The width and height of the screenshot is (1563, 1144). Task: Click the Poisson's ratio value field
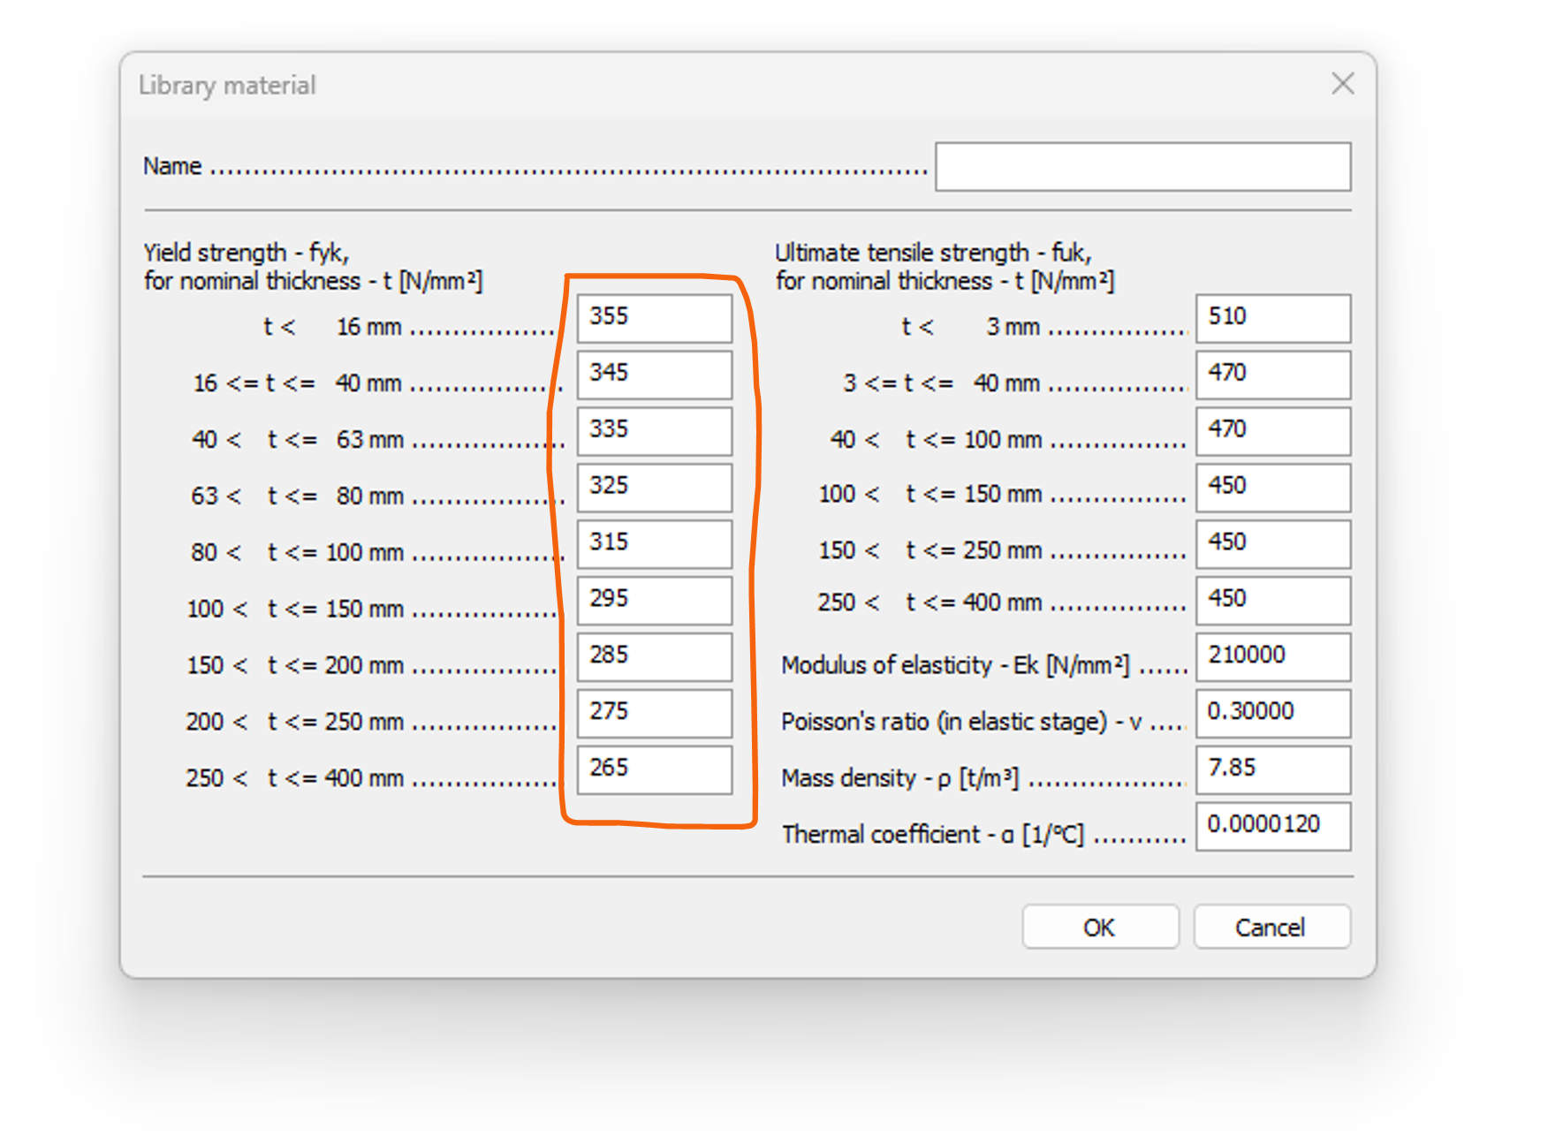point(1273,714)
